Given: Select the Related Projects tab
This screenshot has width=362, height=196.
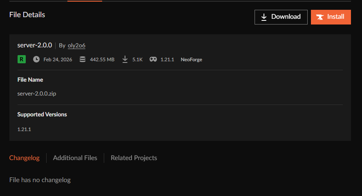Looking at the screenshot, I should [x=134, y=158].
